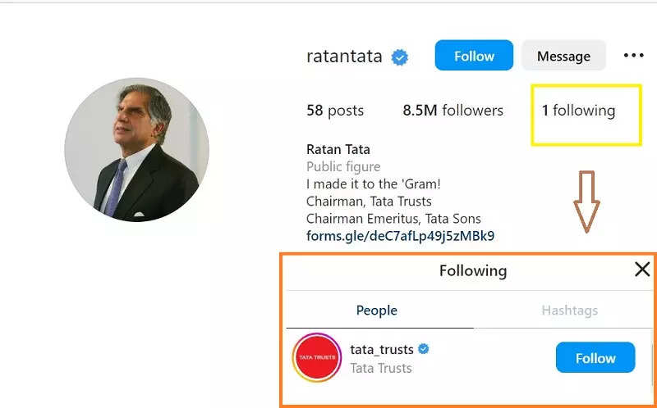Screen dimensions: 657x408
Task: Click the 58 posts count
Action: 334,111
